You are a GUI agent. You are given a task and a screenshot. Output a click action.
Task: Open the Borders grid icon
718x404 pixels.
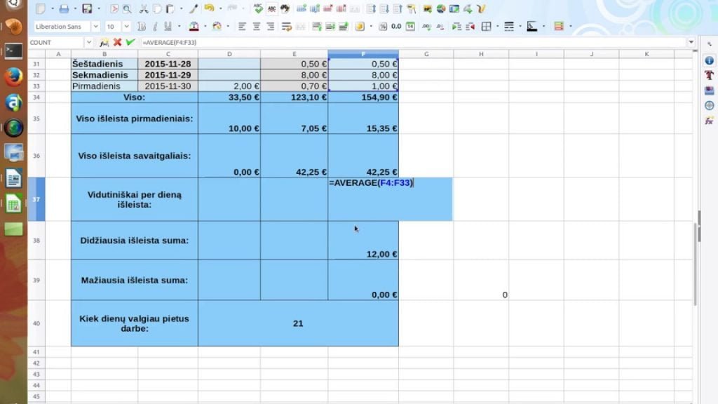pyautogui.click(x=487, y=27)
